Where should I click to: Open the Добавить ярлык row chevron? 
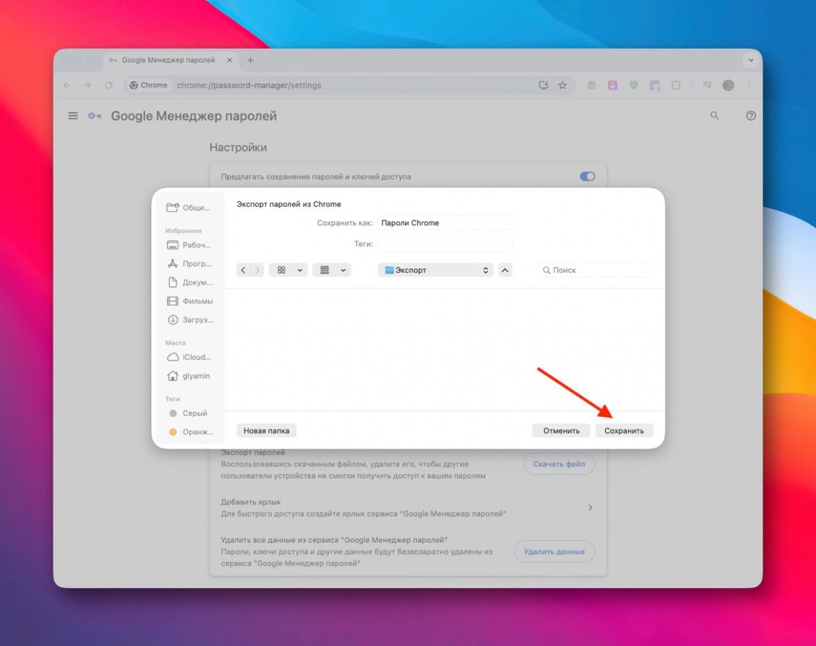590,508
